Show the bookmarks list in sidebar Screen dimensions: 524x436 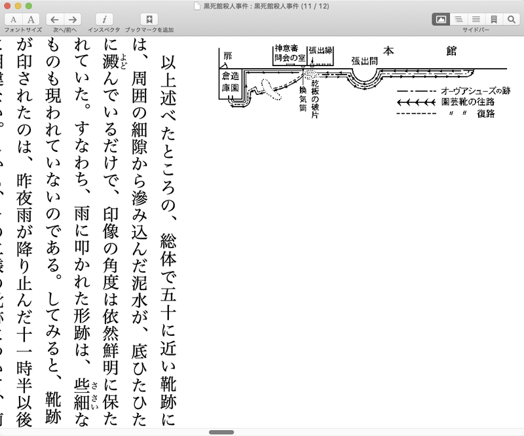tap(494, 20)
